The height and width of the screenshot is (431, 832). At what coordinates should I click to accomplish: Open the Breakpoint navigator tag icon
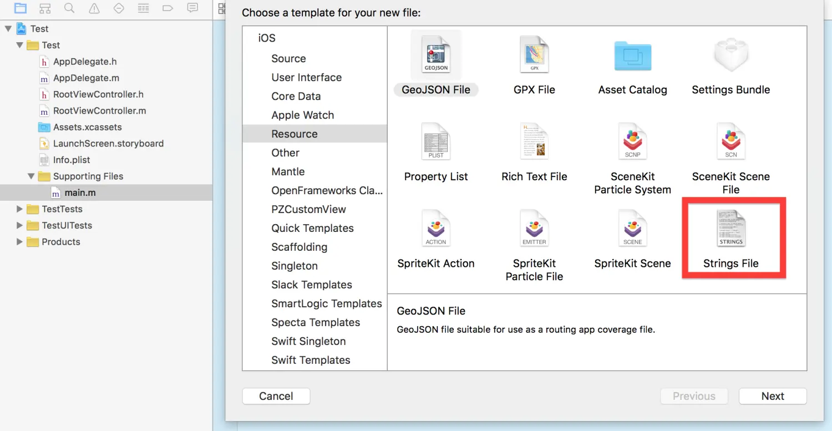coord(168,8)
